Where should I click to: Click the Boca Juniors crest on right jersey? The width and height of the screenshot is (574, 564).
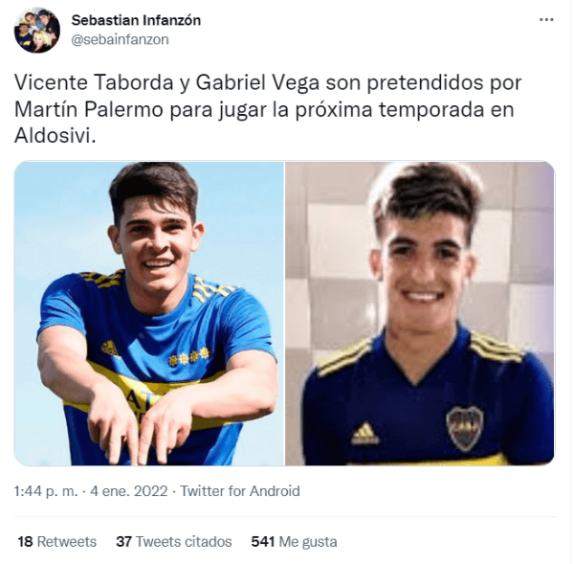pos(465,428)
